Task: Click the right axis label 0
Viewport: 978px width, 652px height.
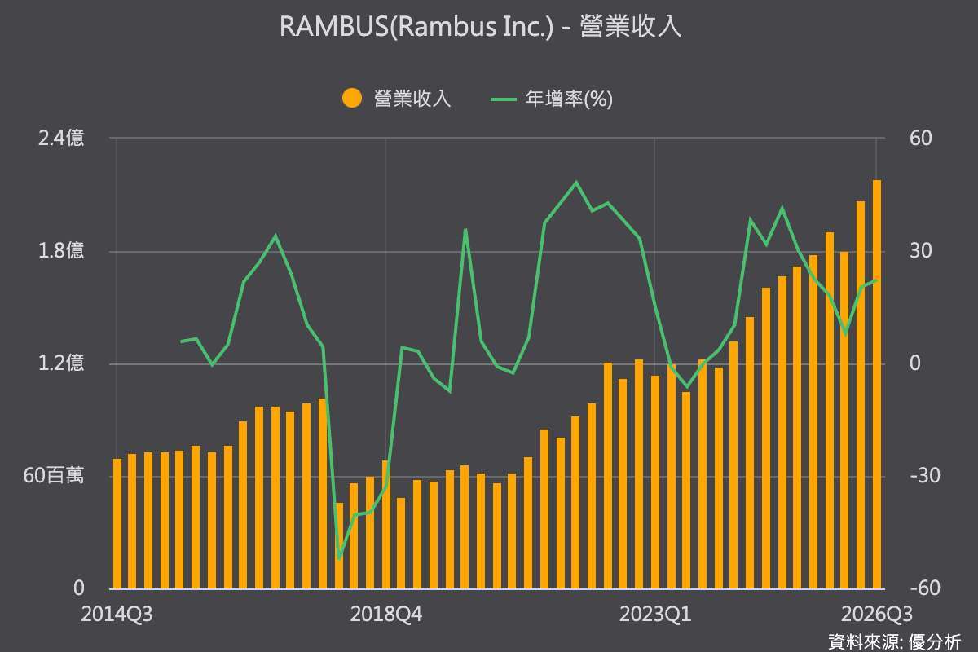Action: click(915, 363)
